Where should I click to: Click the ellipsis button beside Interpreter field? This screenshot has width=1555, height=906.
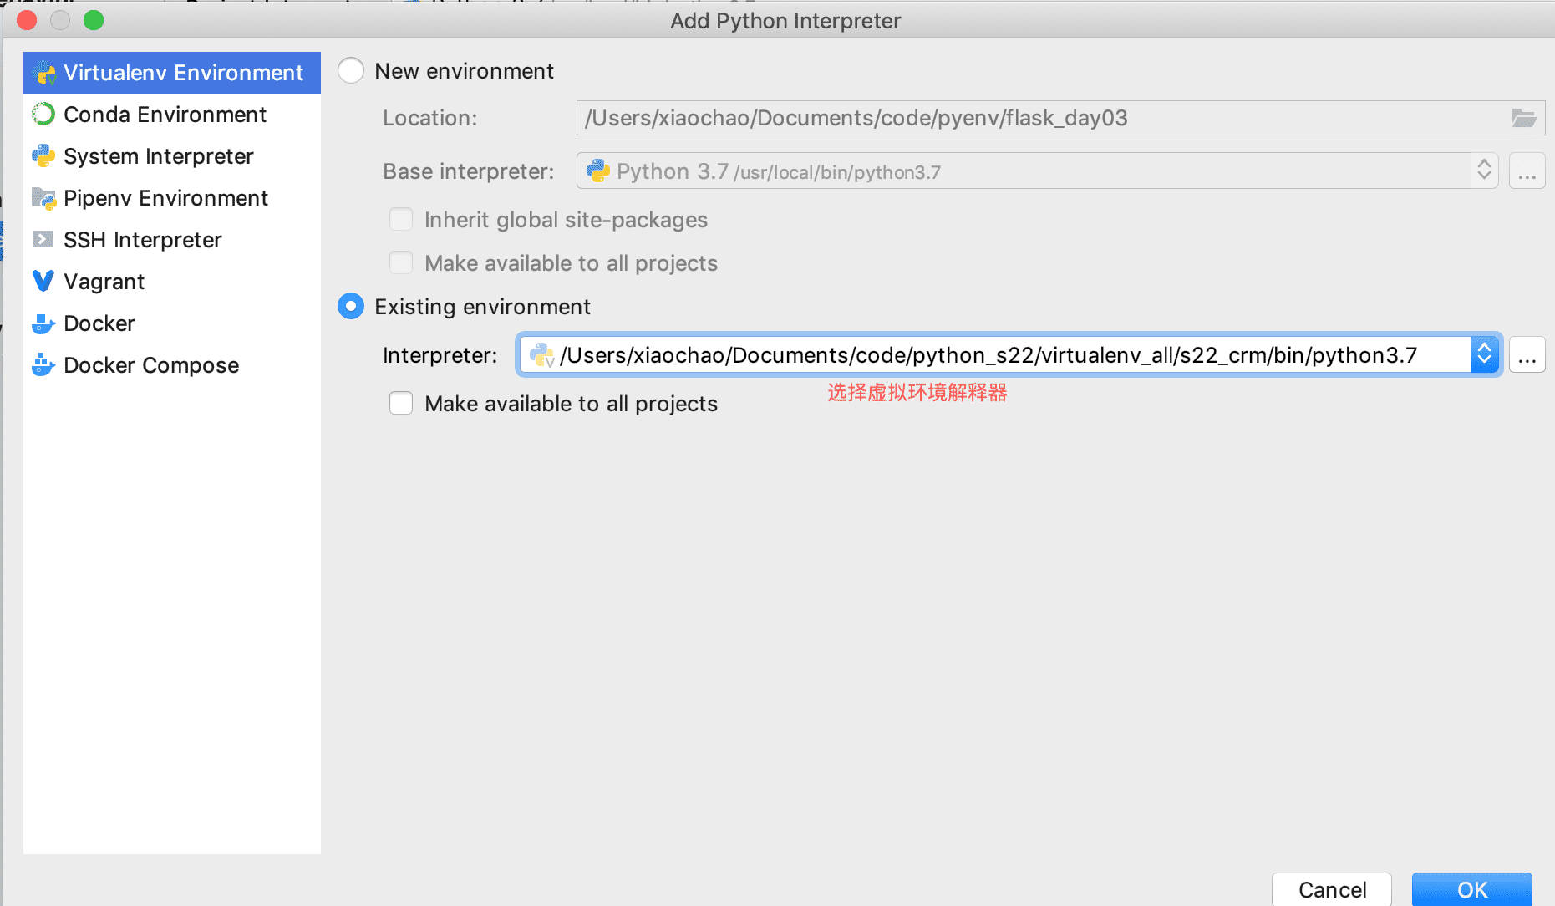pos(1527,355)
